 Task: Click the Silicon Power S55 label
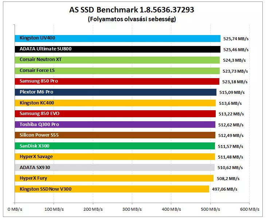39,135
